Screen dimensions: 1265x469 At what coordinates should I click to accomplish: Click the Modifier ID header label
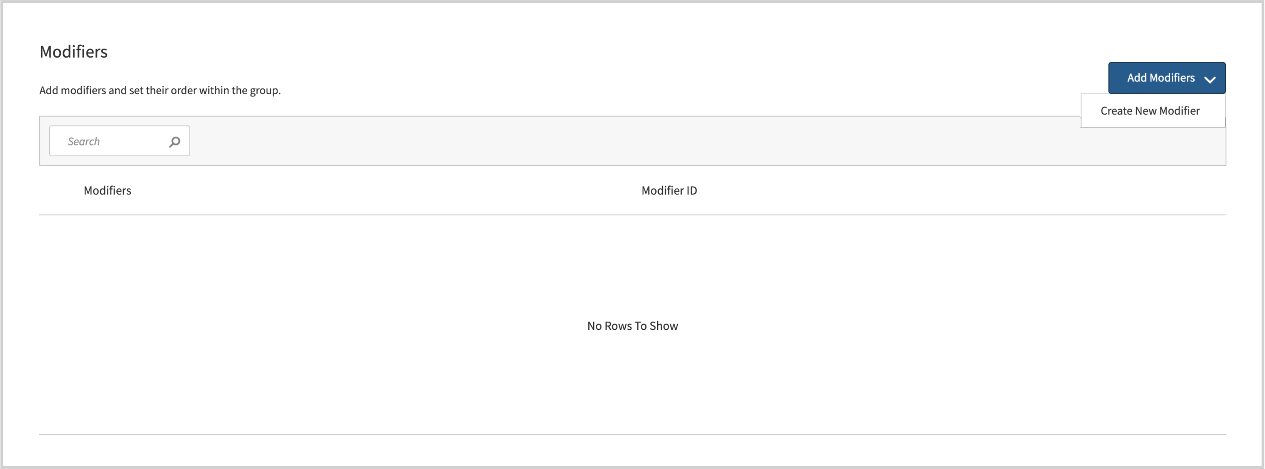pyautogui.click(x=669, y=190)
